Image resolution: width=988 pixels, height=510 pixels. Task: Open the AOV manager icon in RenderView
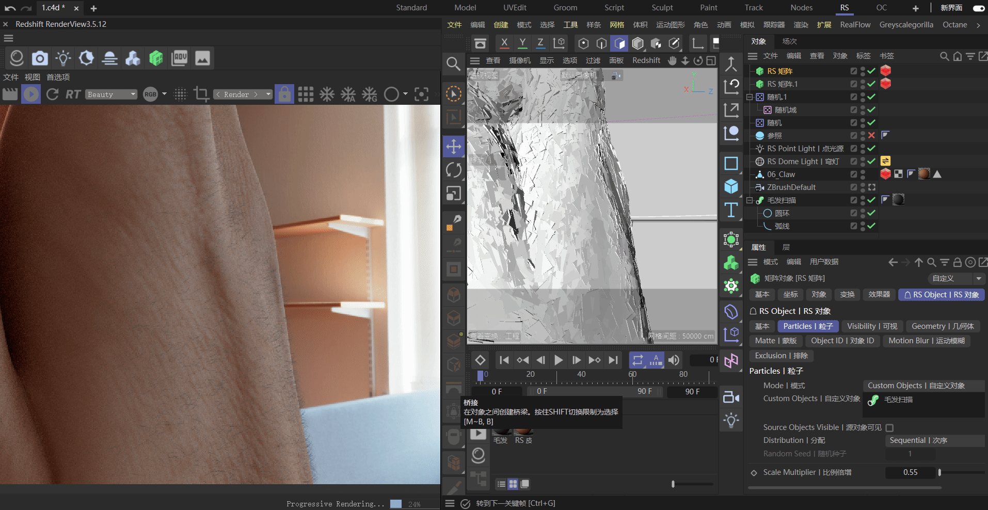point(179,58)
